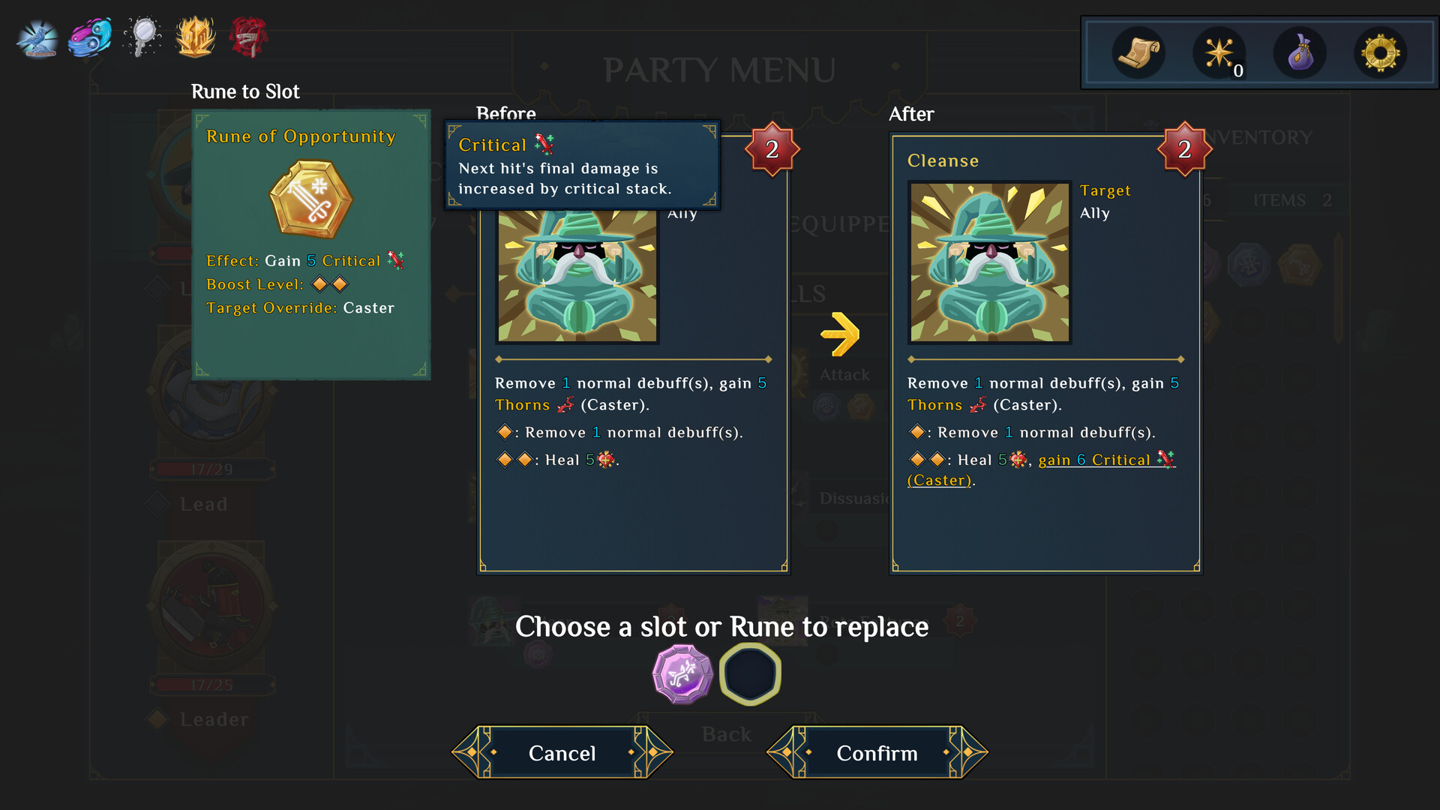Image resolution: width=1440 pixels, height=810 pixels.
Task: Click the After Cleanse wizard portrait
Action: point(989,262)
